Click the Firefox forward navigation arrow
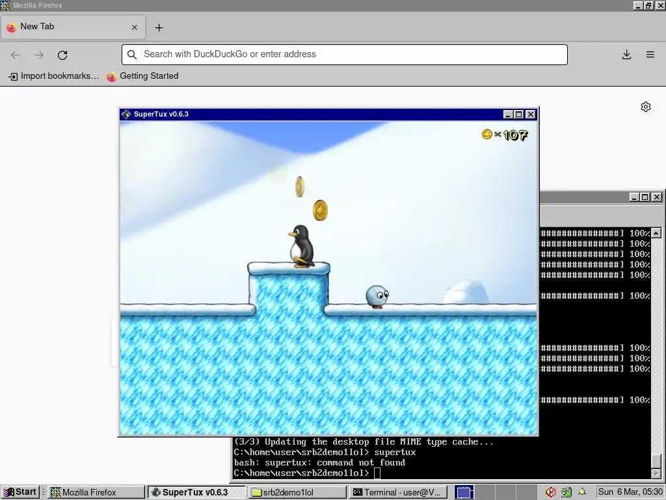This screenshot has height=500, width=666. coord(39,55)
